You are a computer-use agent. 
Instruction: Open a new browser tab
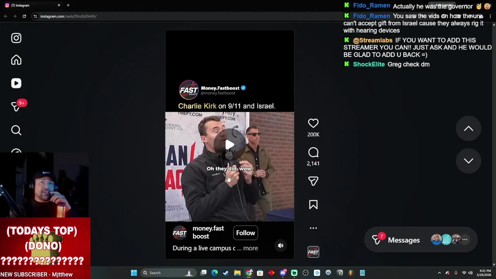click(68, 5)
